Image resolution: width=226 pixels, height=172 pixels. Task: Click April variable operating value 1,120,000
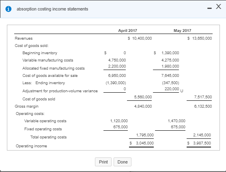[119, 121]
